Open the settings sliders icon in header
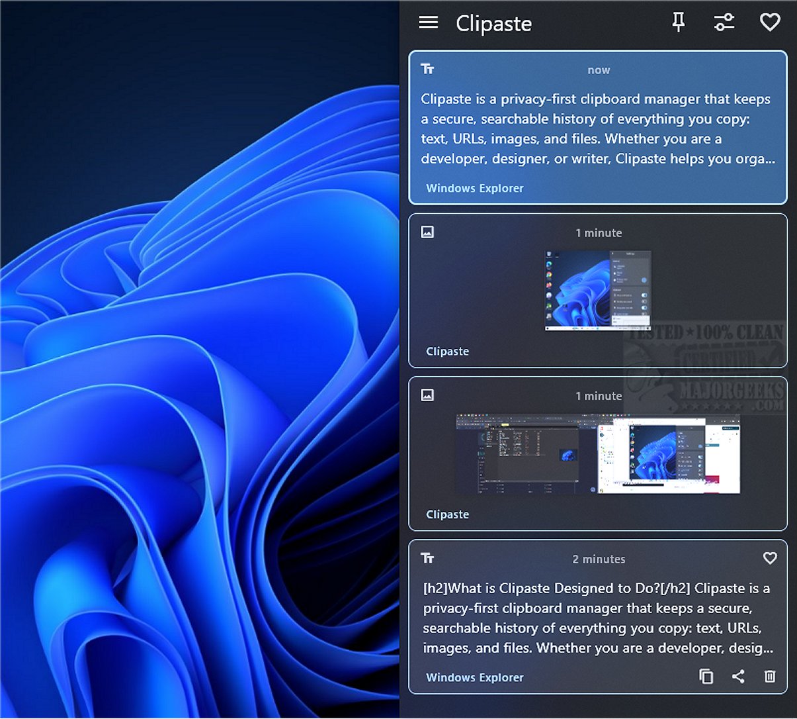Image resolution: width=797 pixels, height=719 pixels. [724, 23]
